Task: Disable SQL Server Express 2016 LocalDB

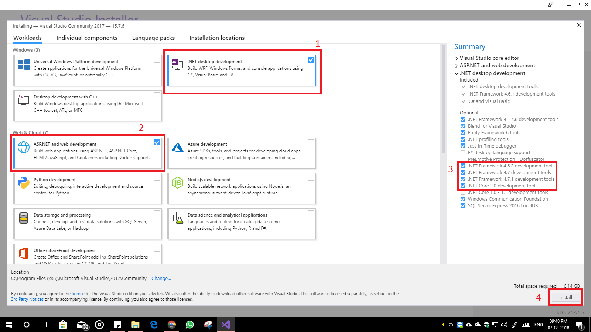Action: [463, 205]
